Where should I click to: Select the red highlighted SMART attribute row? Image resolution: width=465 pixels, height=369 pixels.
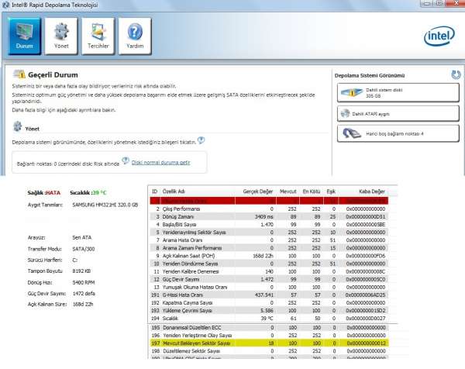pyautogui.click(x=269, y=201)
